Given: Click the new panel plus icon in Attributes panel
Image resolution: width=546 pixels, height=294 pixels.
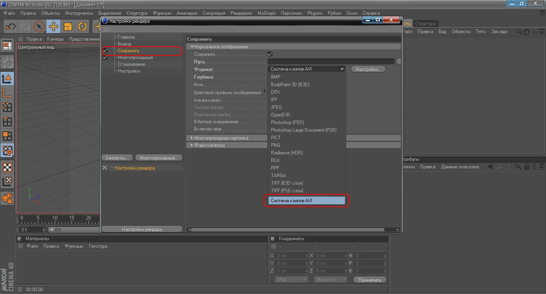Looking at the screenshot, I should pos(542,167).
